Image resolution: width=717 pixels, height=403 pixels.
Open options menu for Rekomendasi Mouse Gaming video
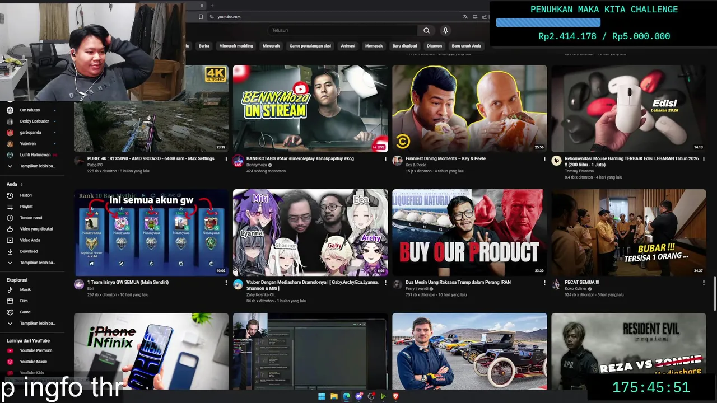(704, 159)
